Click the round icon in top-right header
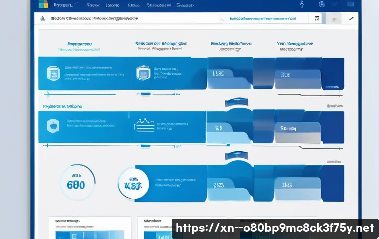 click(321, 4)
